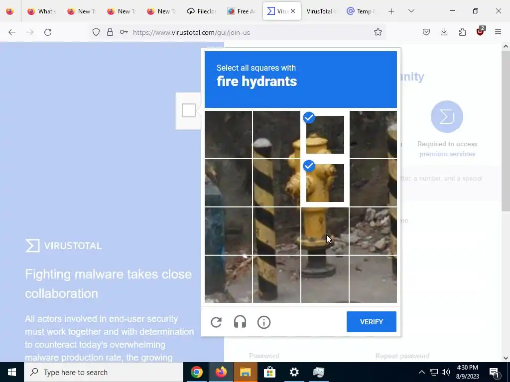Select tile with hydrant lower barrel

325,231
